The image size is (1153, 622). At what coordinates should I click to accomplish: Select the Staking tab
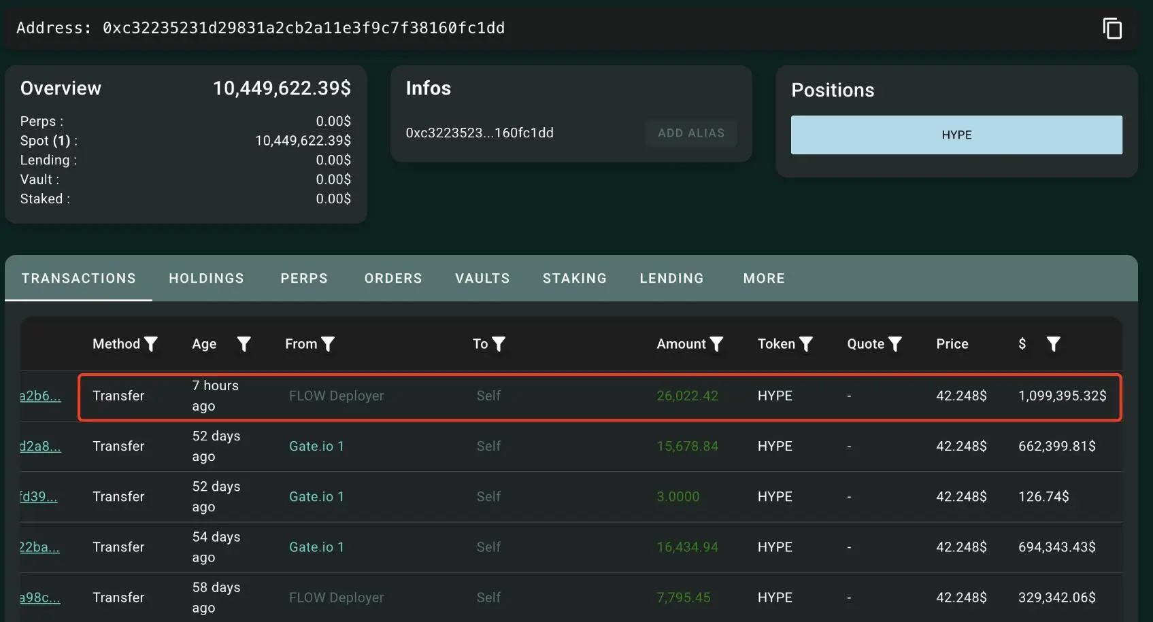click(575, 278)
